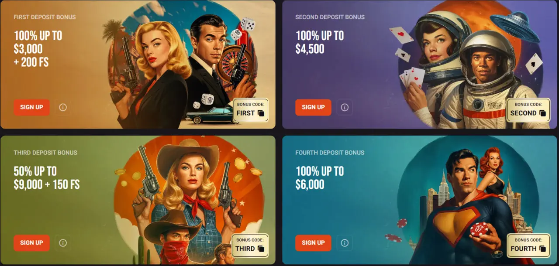The image size is (559, 266).
Task: Copy the FOURTH bonus code icon
Action: pos(543,249)
